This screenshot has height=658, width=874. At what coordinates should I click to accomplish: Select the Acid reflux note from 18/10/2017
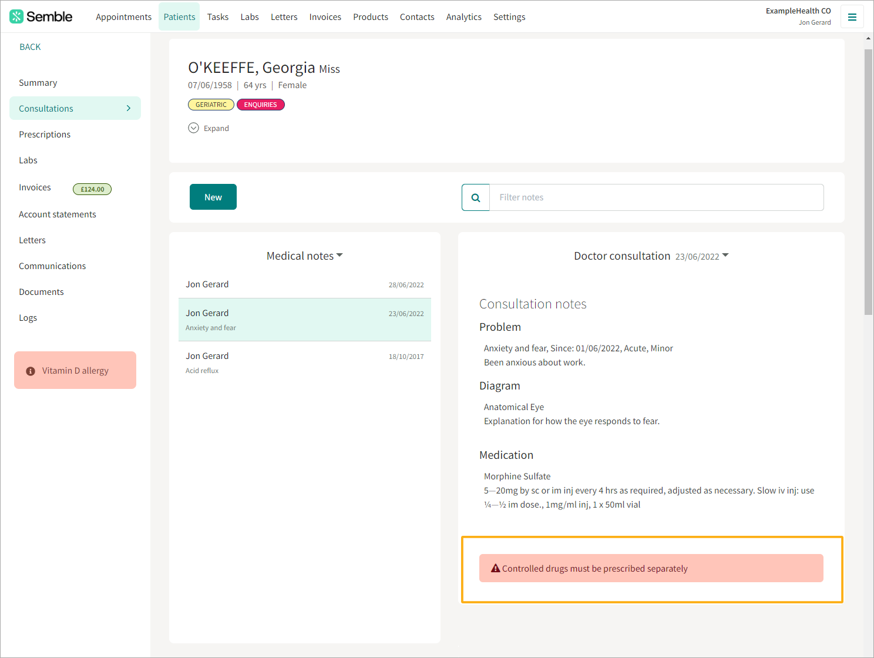point(304,362)
